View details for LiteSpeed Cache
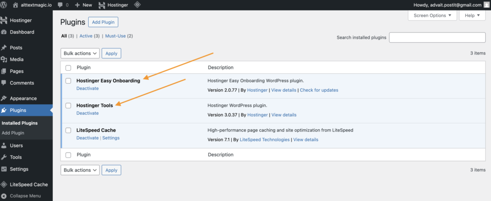The height and width of the screenshot is (201, 491). point(305,140)
